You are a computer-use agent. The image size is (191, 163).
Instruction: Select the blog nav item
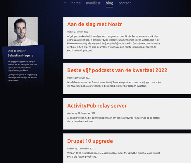[x=109, y=3]
